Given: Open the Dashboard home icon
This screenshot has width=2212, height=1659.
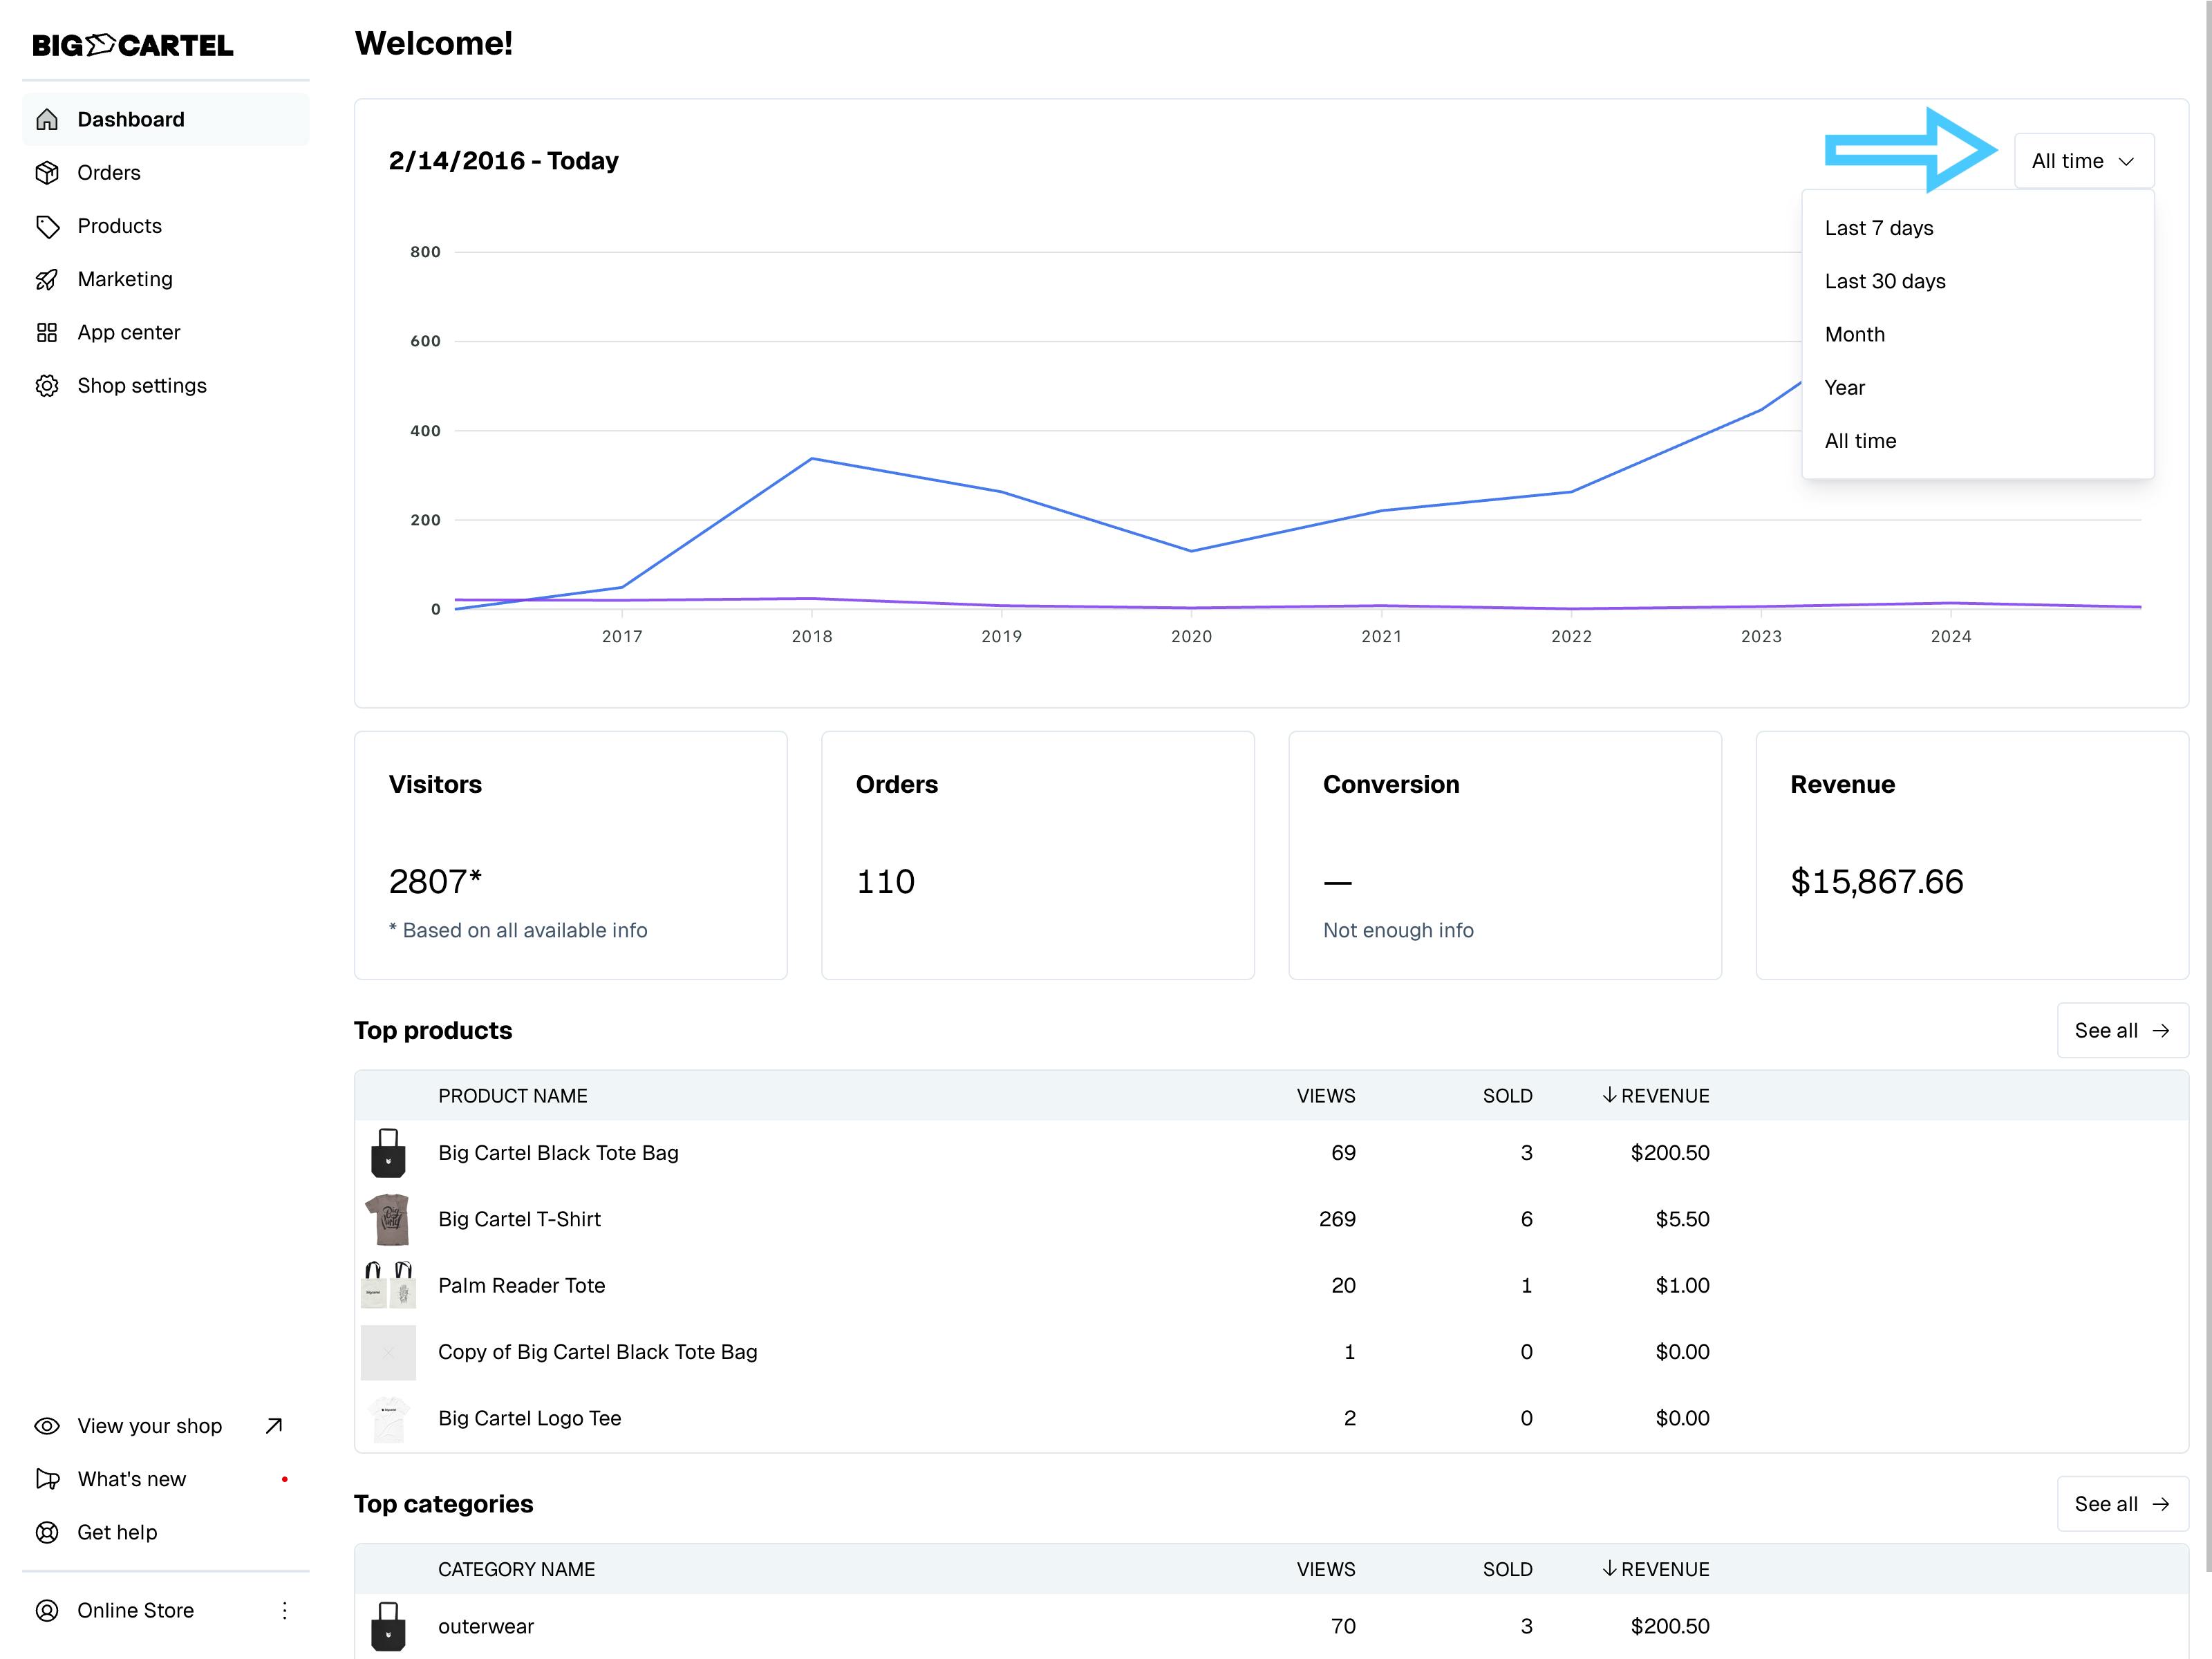Looking at the screenshot, I should (x=47, y=120).
